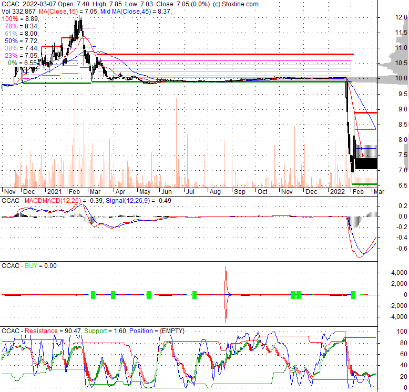Click the 4,000 buy-signal axis label
The width and height of the screenshot is (409, 392).
pos(400,273)
